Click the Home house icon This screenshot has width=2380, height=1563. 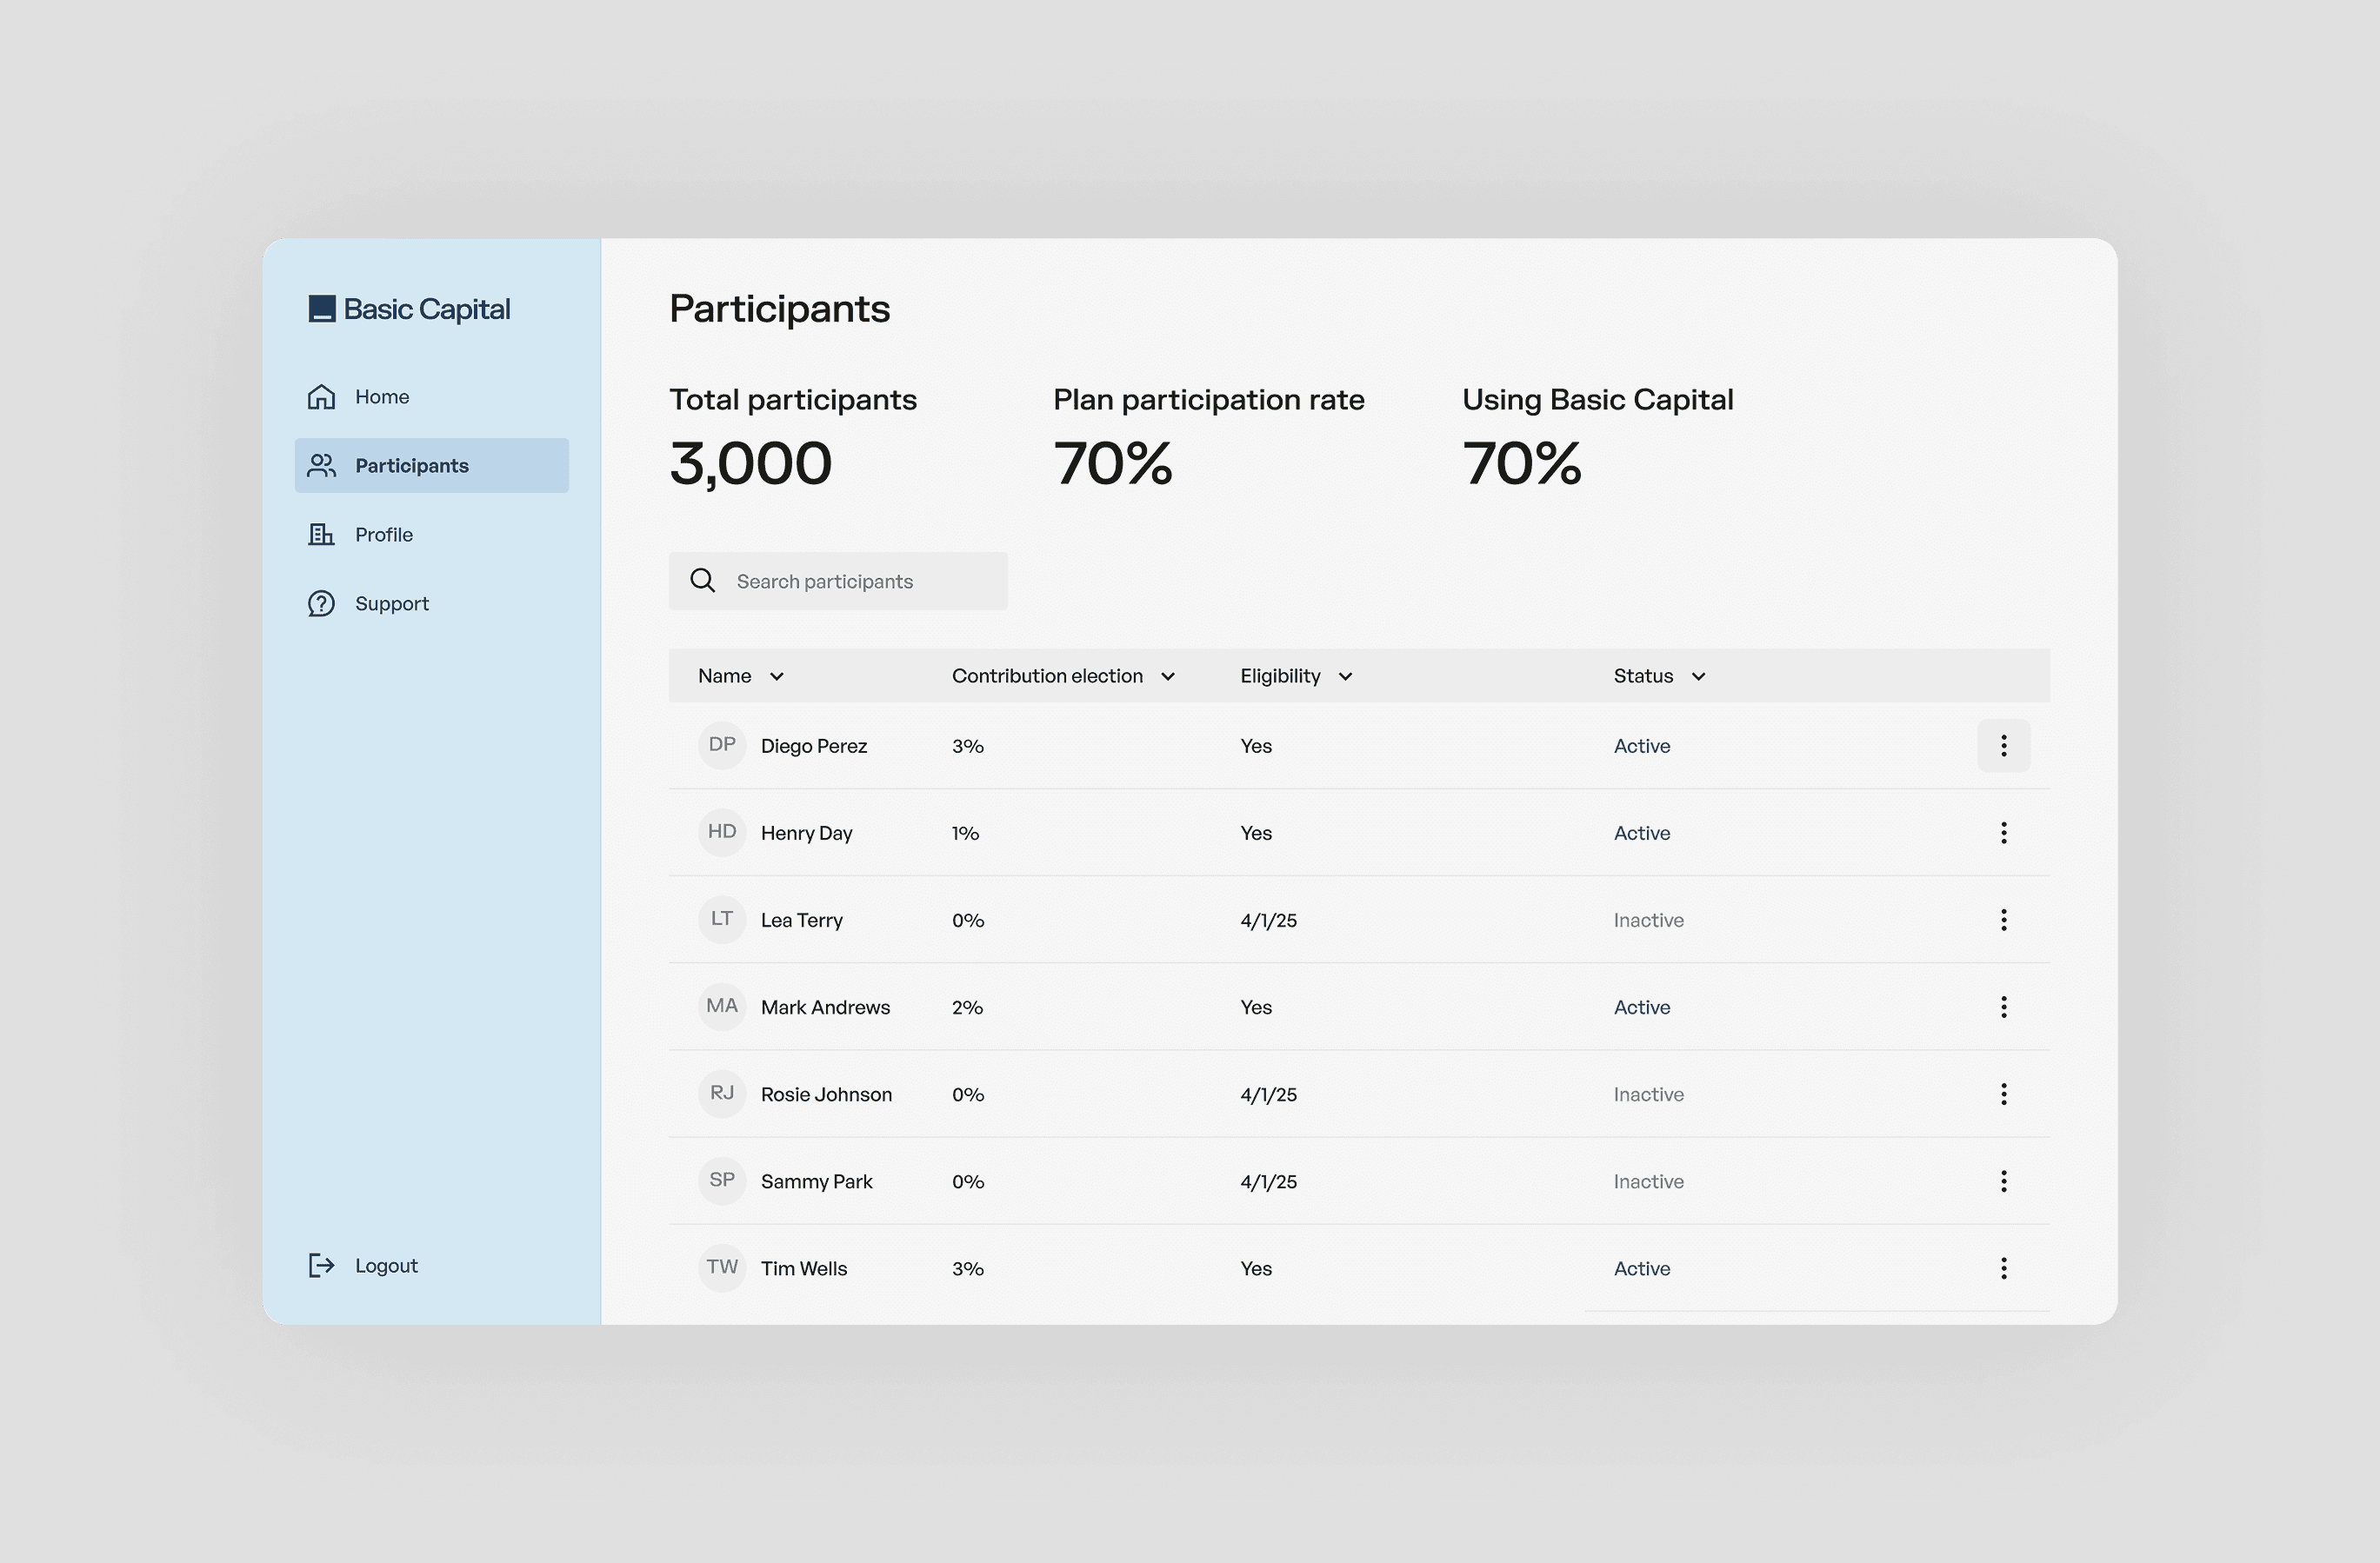click(321, 397)
